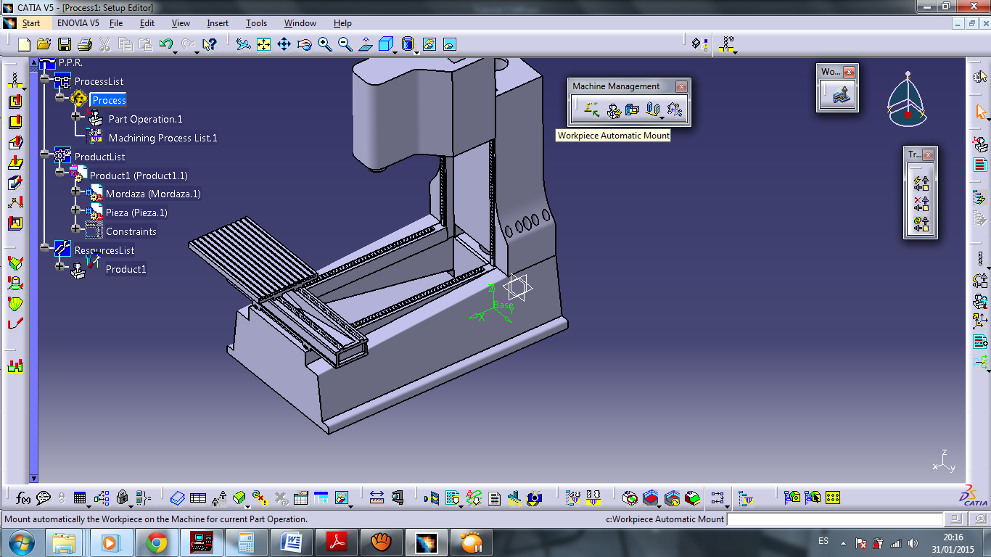Expand the Constraints node
This screenshot has width=991, height=557.
click(x=75, y=228)
